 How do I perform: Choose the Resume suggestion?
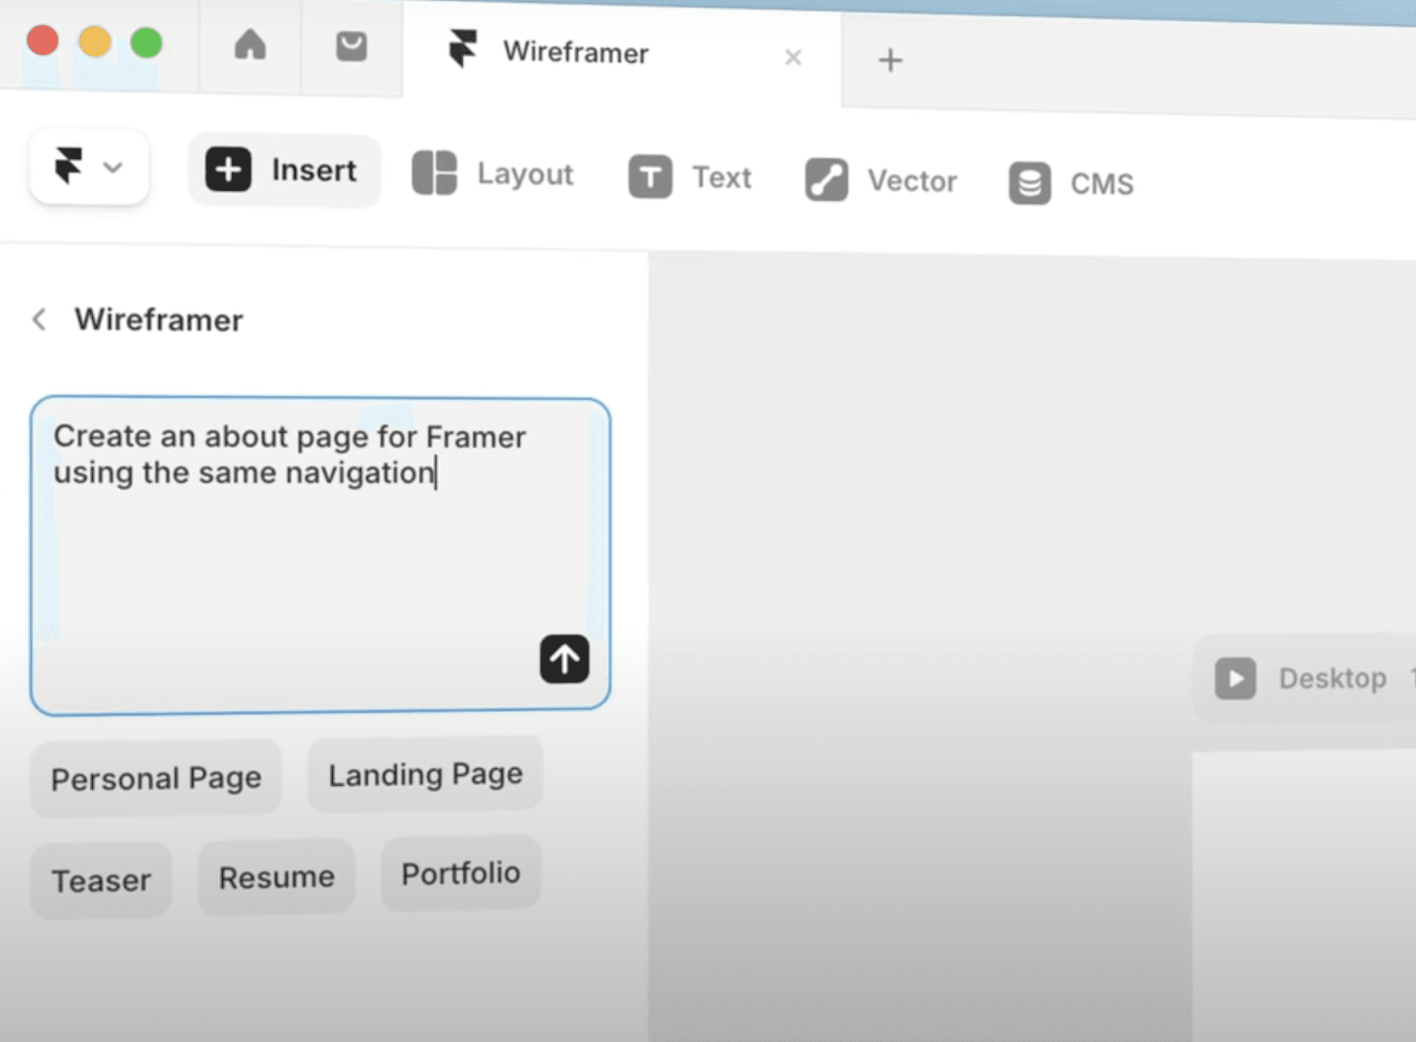277,877
